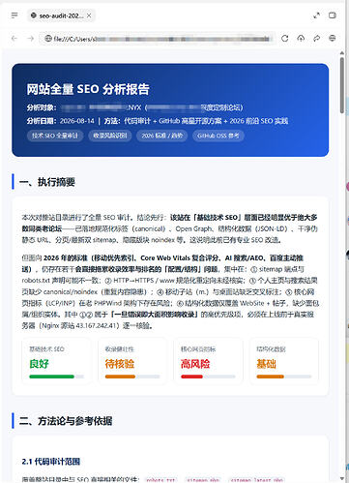The height and width of the screenshot is (483, 349).
Task: Go forward with the right arrow
Action: pos(30,39)
